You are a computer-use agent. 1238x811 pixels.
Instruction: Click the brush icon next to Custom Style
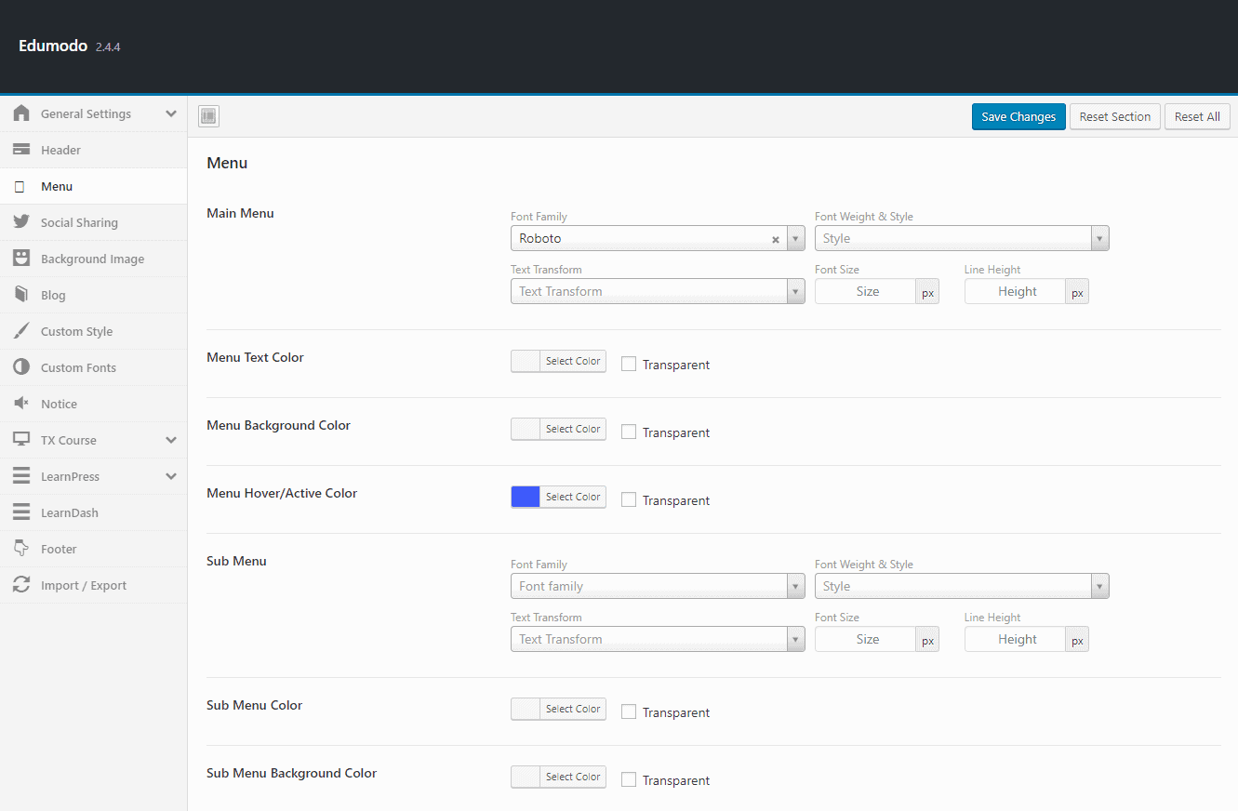(21, 331)
